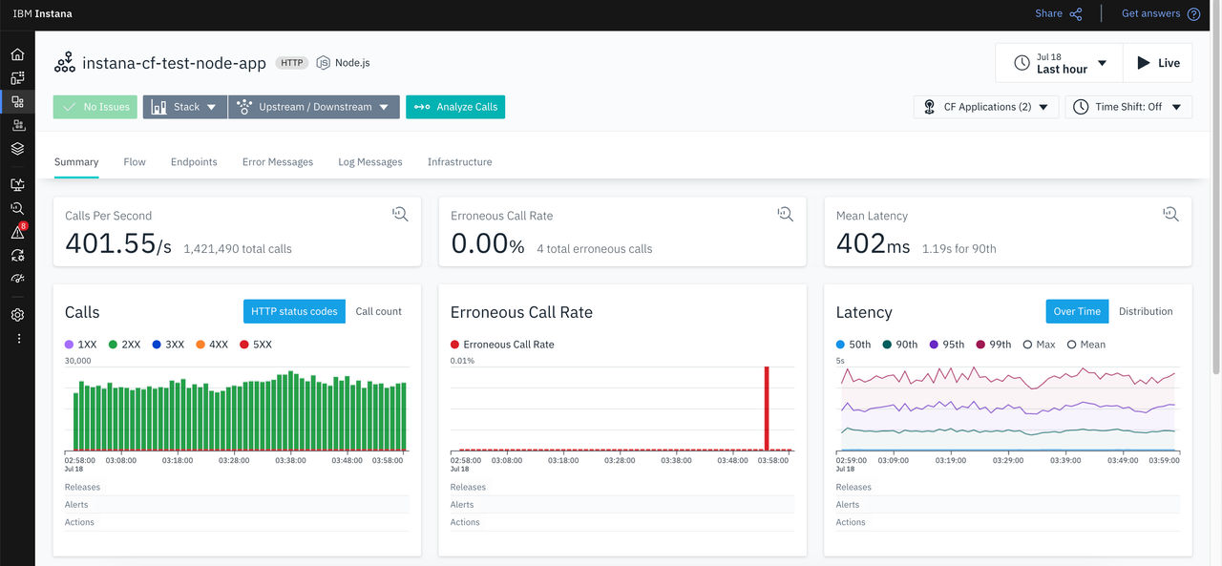Viewport: 1222px width, 566px height.
Task: Select Latency Over Time view
Action: coord(1077,311)
